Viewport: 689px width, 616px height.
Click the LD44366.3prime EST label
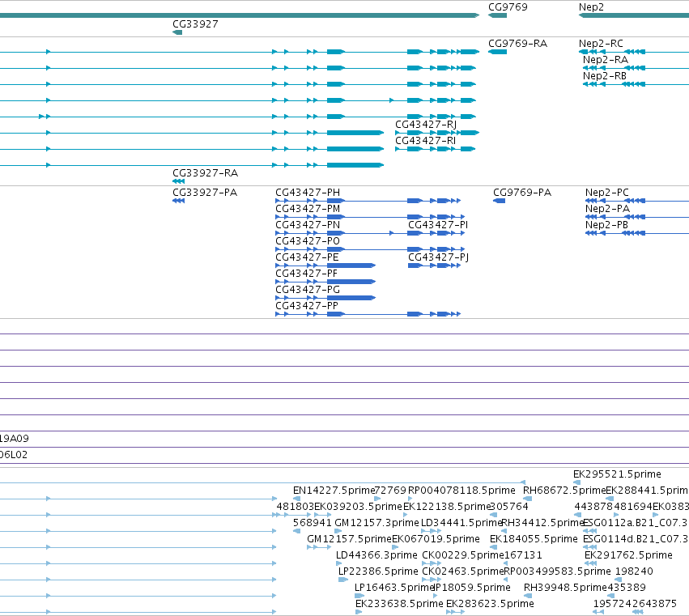tap(376, 556)
